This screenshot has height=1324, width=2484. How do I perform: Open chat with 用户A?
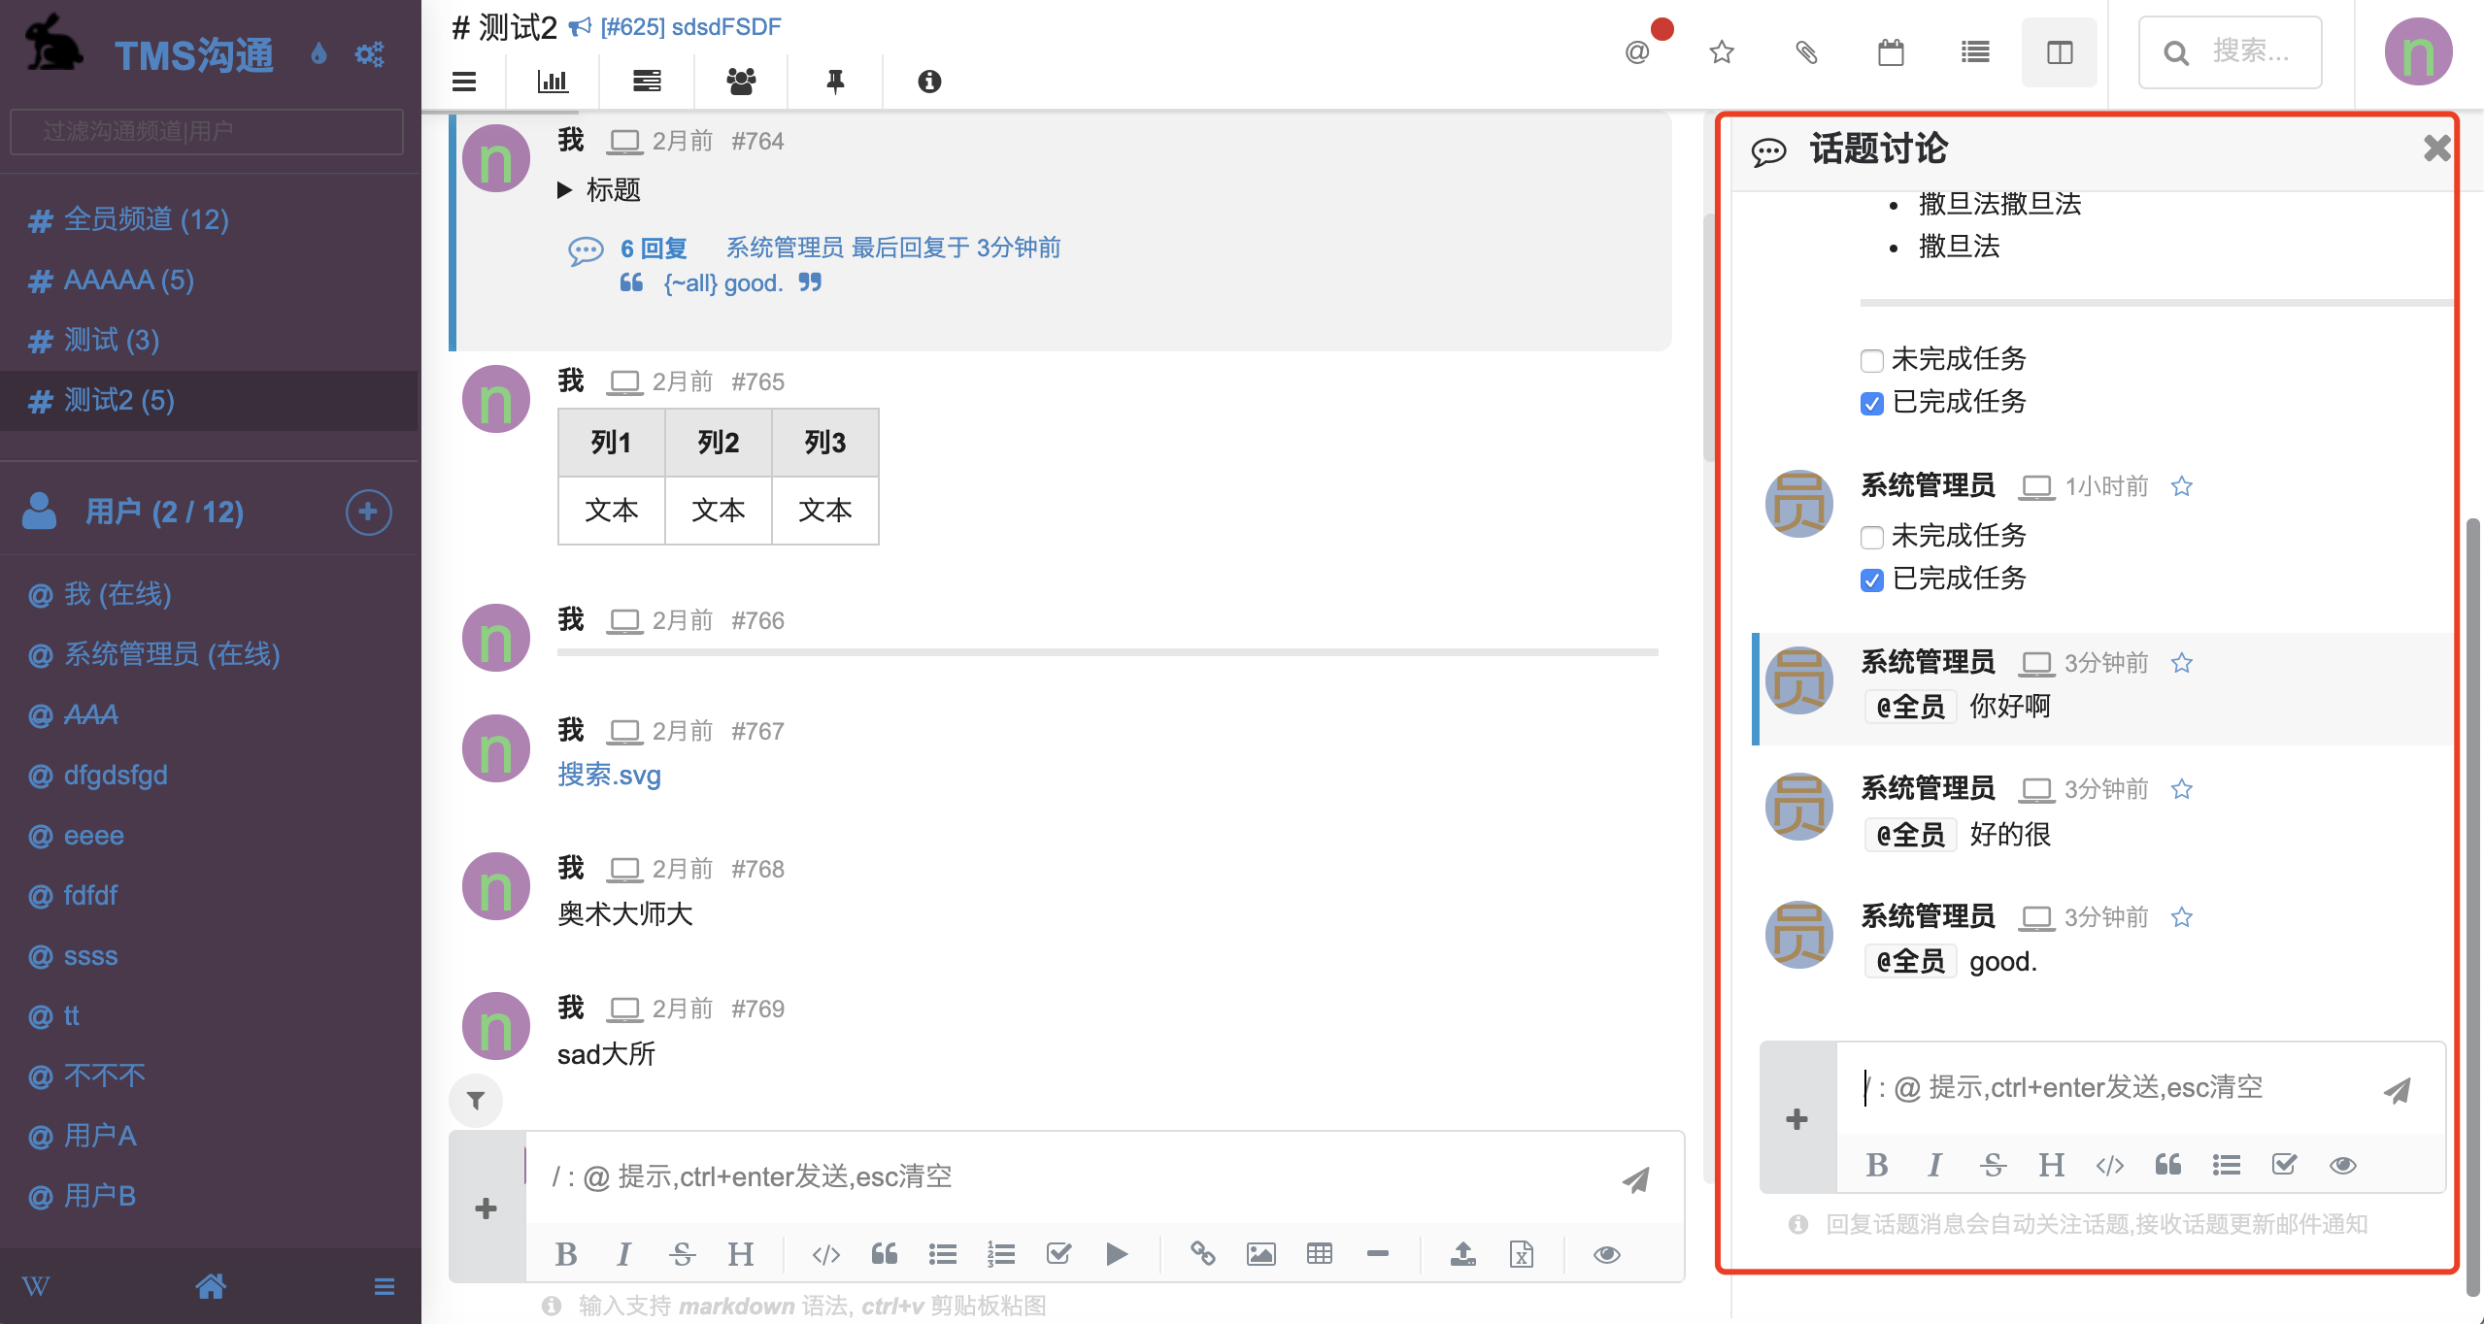(100, 1136)
